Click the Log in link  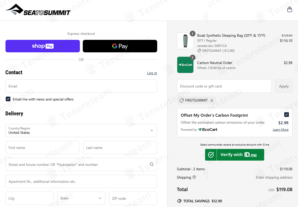tap(152, 73)
